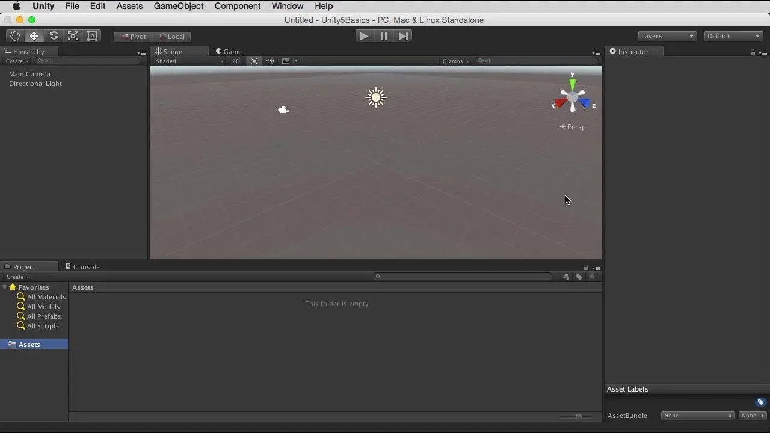Toggle scene effects image icon

286,61
